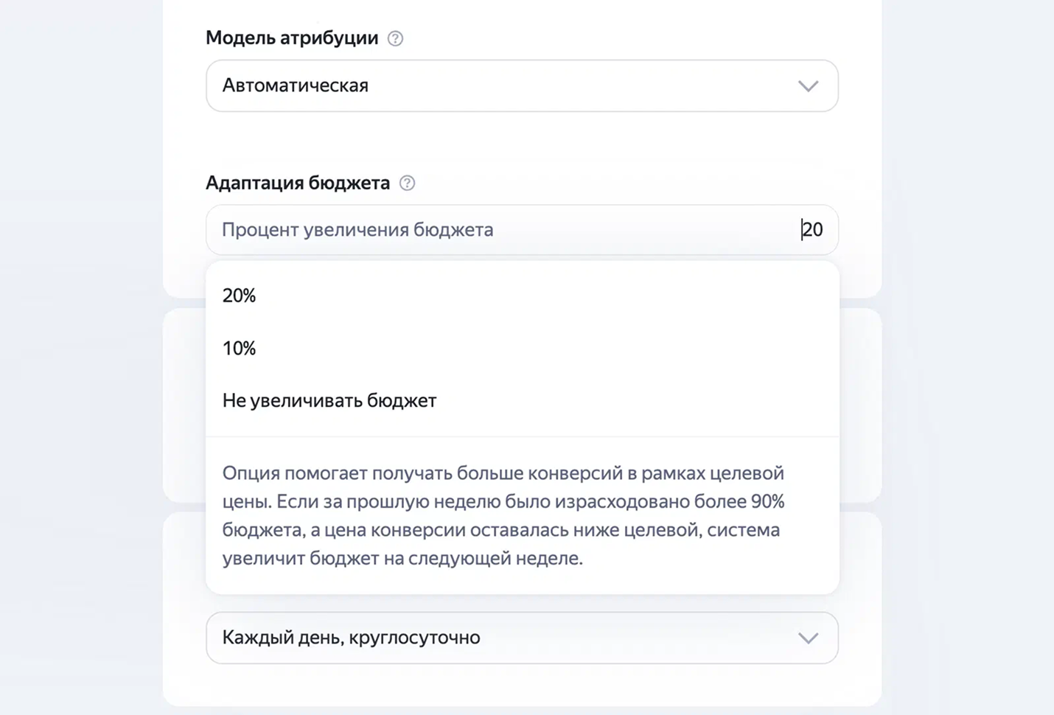Click the Процент увеличения бюджета placeholder text
1054x715 pixels.
click(357, 230)
